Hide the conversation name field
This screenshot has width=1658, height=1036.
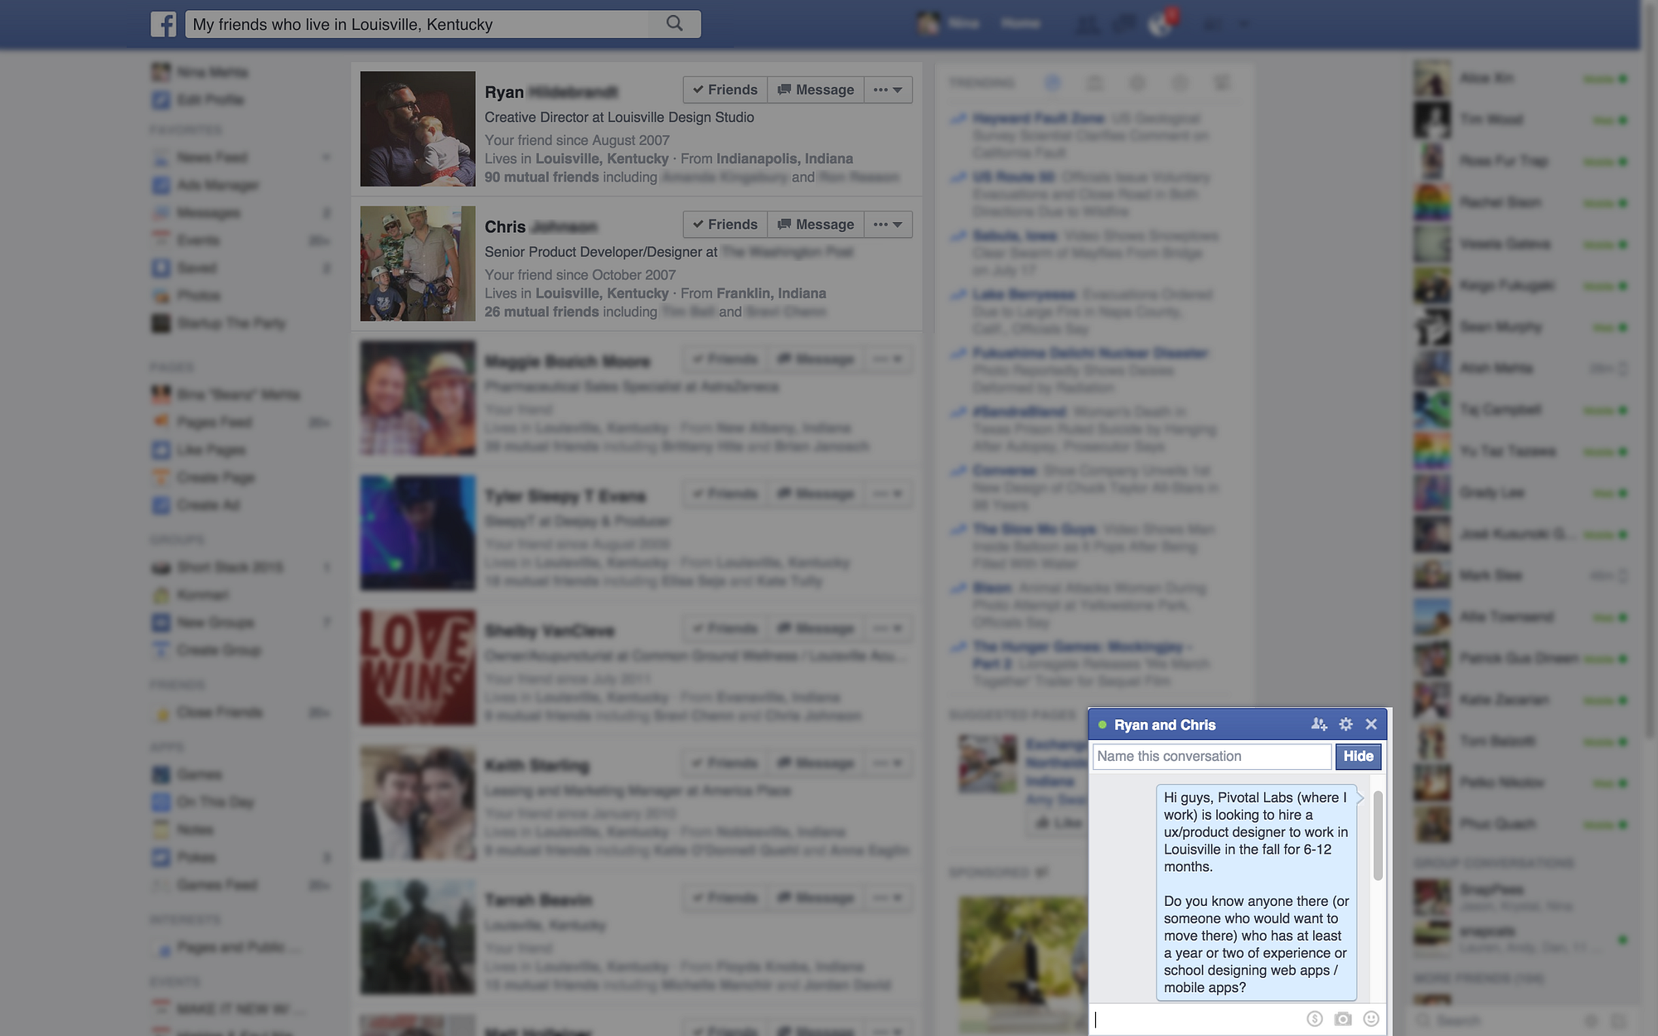pos(1358,756)
